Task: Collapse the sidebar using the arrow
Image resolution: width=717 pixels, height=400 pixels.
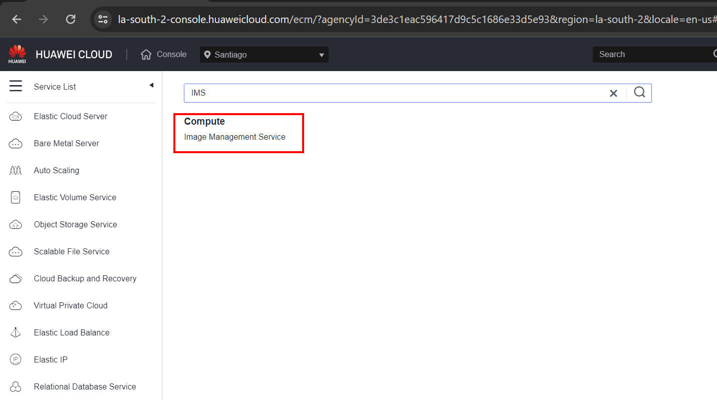Action: (x=151, y=86)
